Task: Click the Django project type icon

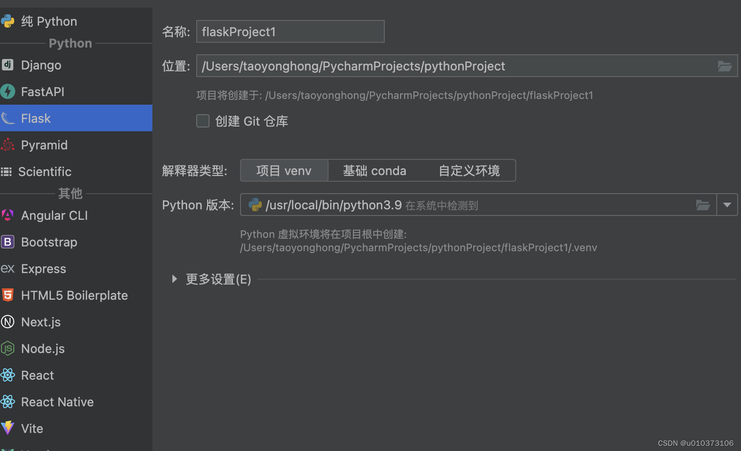Action: [x=8, y=65]
